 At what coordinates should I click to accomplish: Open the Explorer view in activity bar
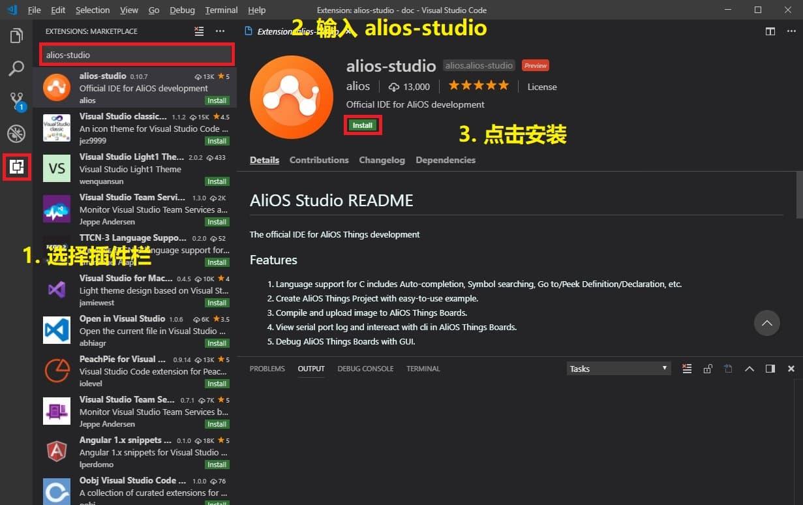16,36
